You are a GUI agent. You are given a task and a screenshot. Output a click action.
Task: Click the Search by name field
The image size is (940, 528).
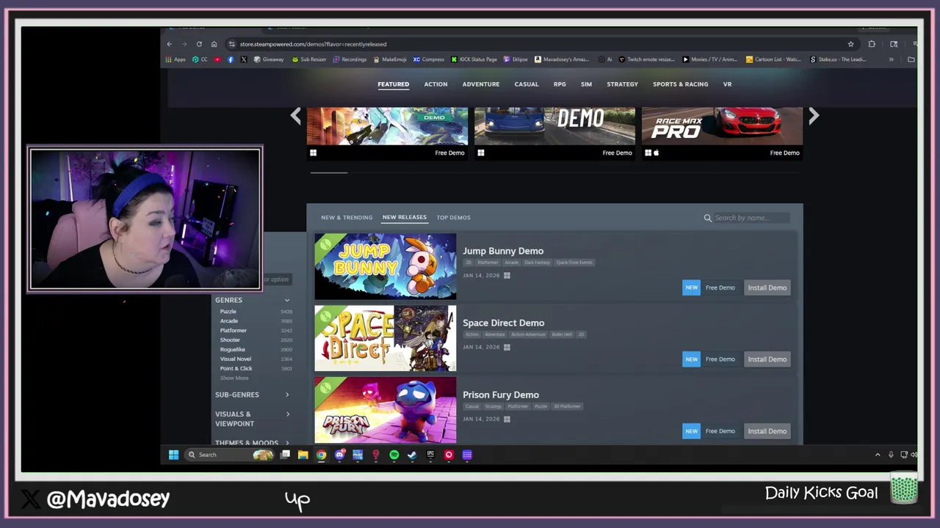pyautogui.click(x=751, y=218)
